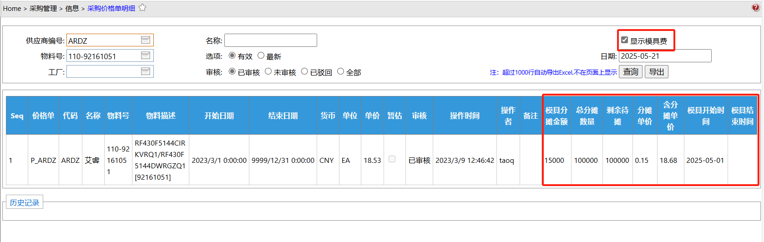Click the 单价 column header
This screenshot has height=242, width=764.
pyautogui.click(x=372, y=116)
